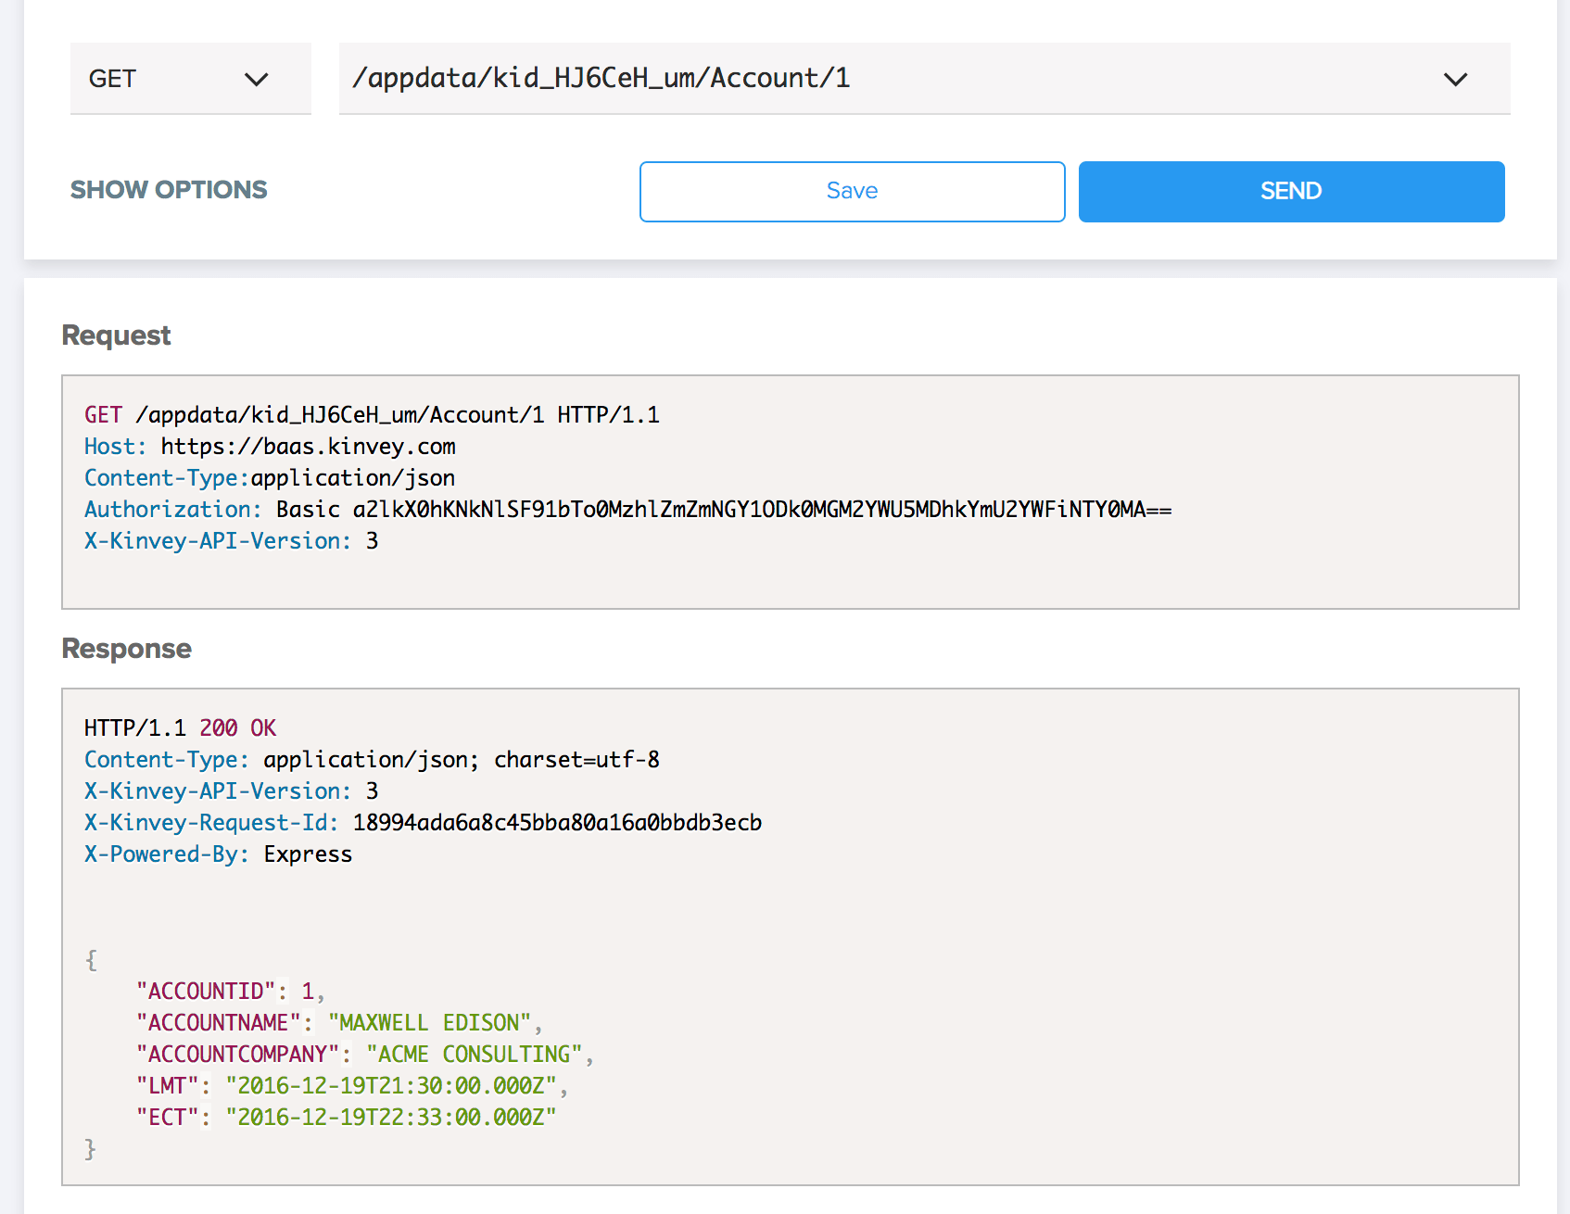Click the ECT timestamp value
This screenshot has height=1214, width=1570.
(x=390, y=1118)
